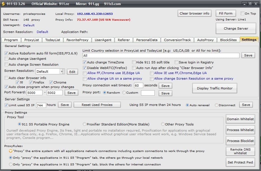Enable Save login in Registry
This screenshot has width=261, height=171.
click(176, 62)
